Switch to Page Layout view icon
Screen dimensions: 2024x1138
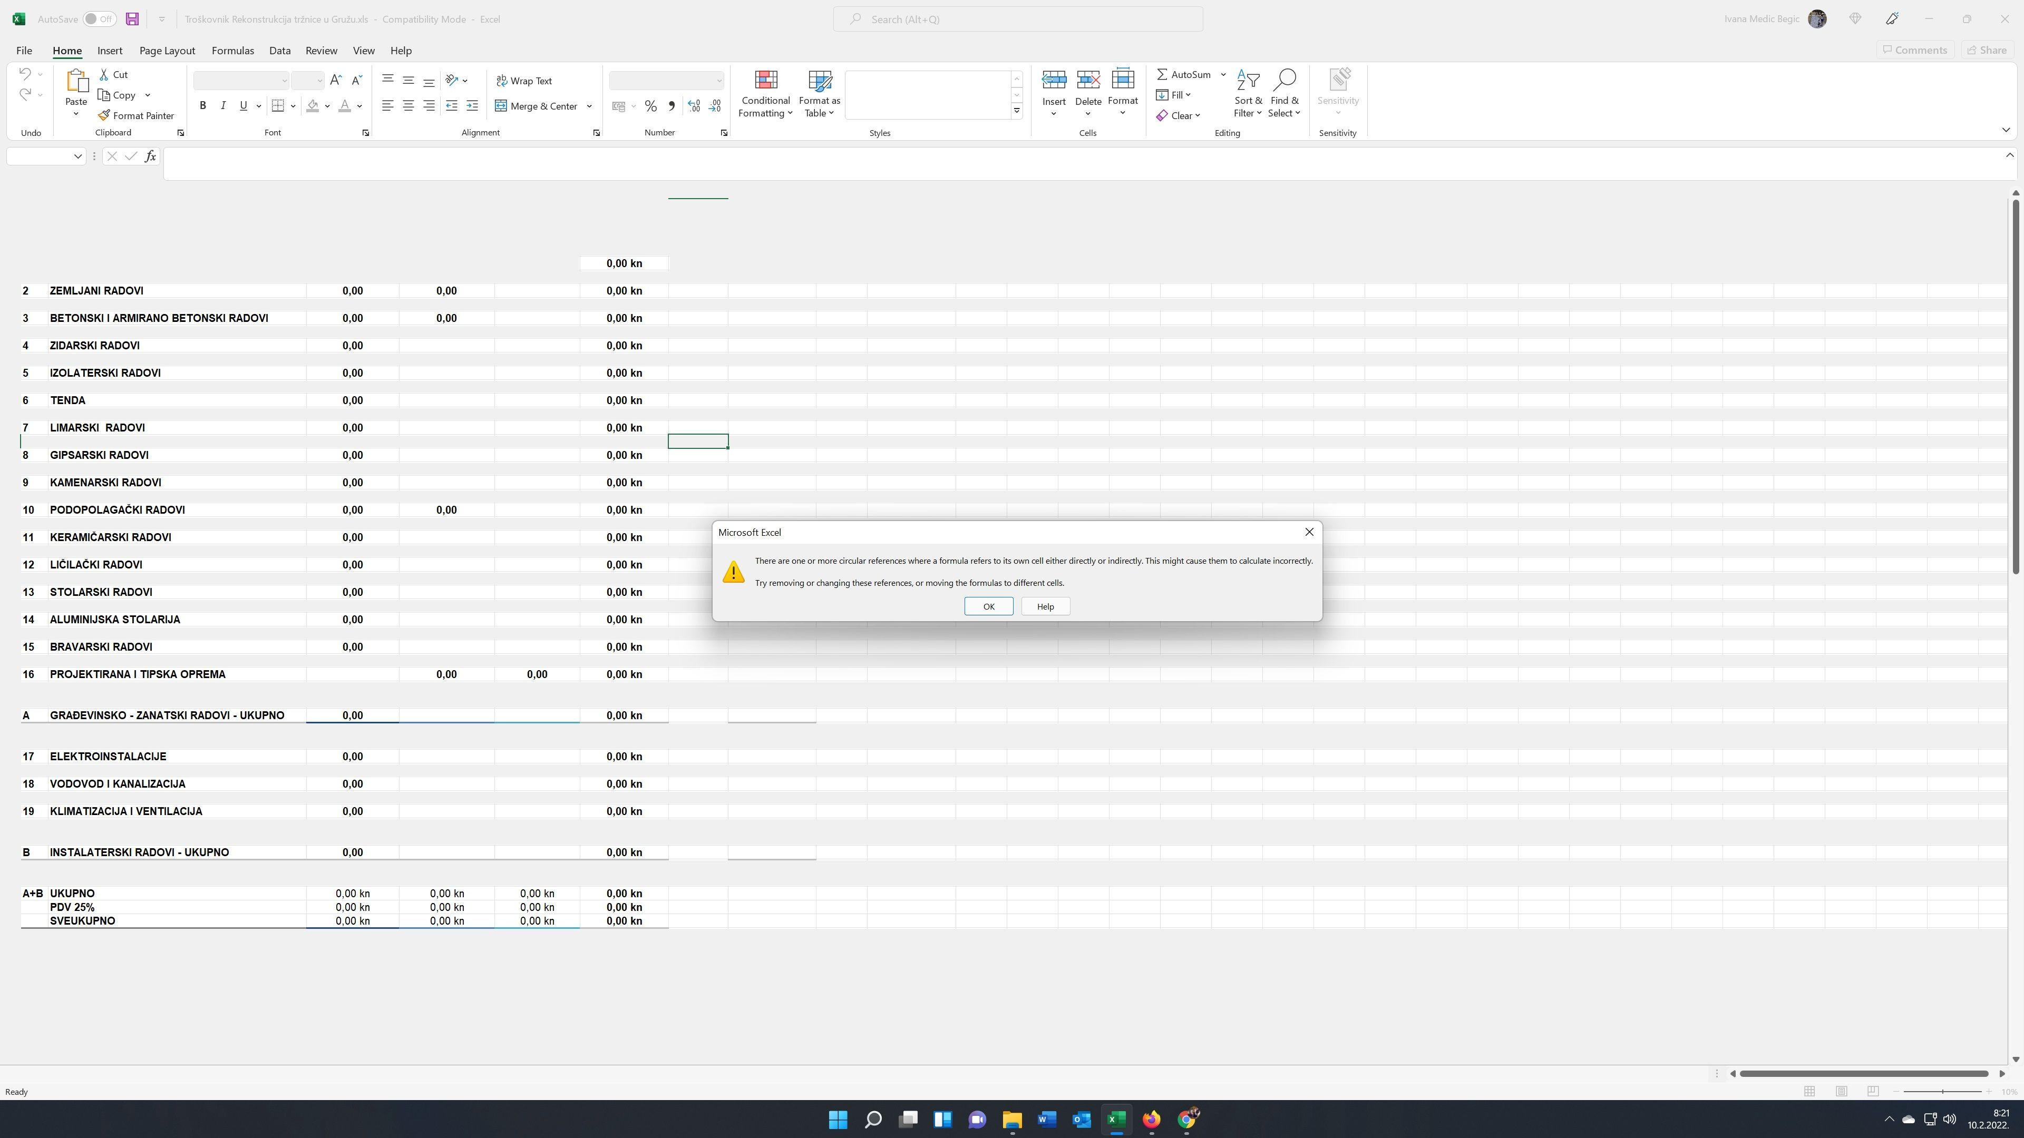point(1841,1092)
